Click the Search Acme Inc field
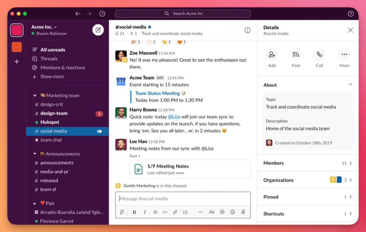Screen dimensions: 366x232 click(183, 13)
